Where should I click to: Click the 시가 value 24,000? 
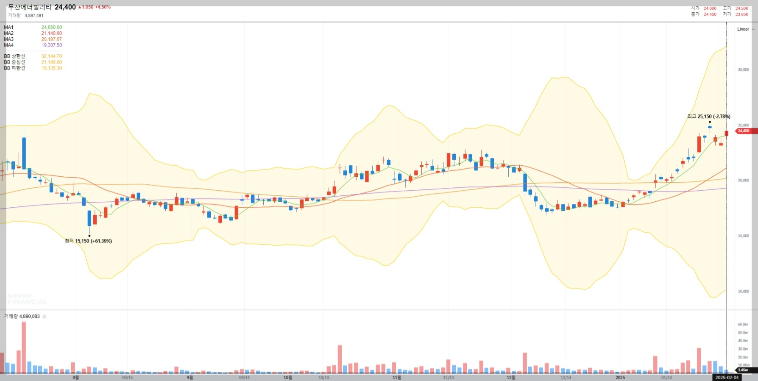(710, 8)
